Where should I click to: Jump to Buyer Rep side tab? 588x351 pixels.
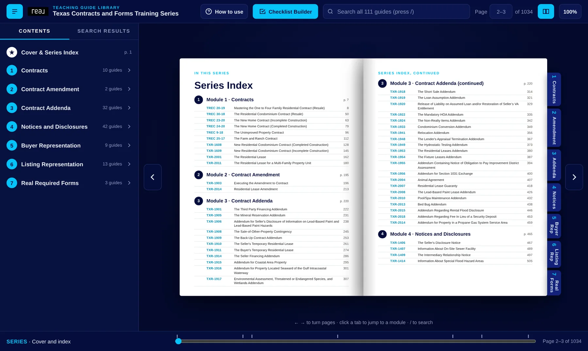pyautogui.click(x=554, y=226)
